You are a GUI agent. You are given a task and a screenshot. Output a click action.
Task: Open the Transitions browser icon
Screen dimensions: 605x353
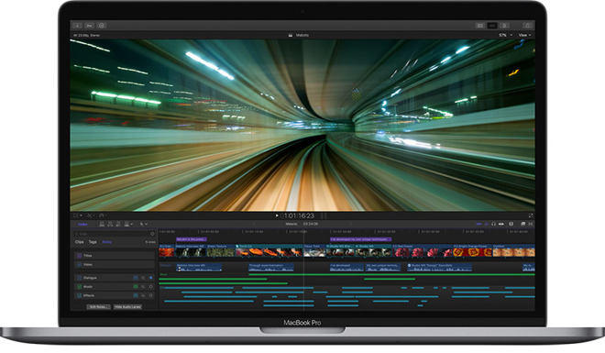tap(531, 224)
